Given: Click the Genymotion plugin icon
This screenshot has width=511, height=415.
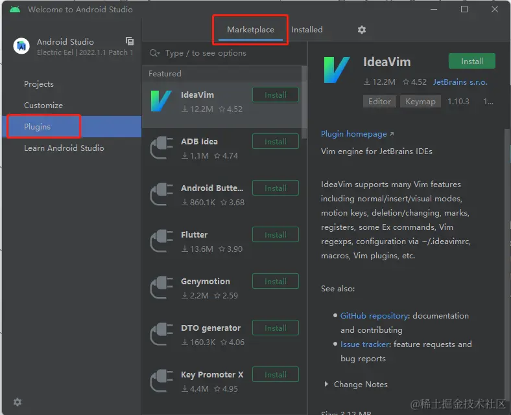Looking at the screenshot, I should point(161,287).
